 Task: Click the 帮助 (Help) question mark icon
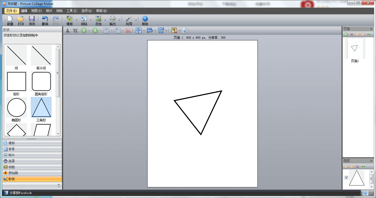pos(145,19)
